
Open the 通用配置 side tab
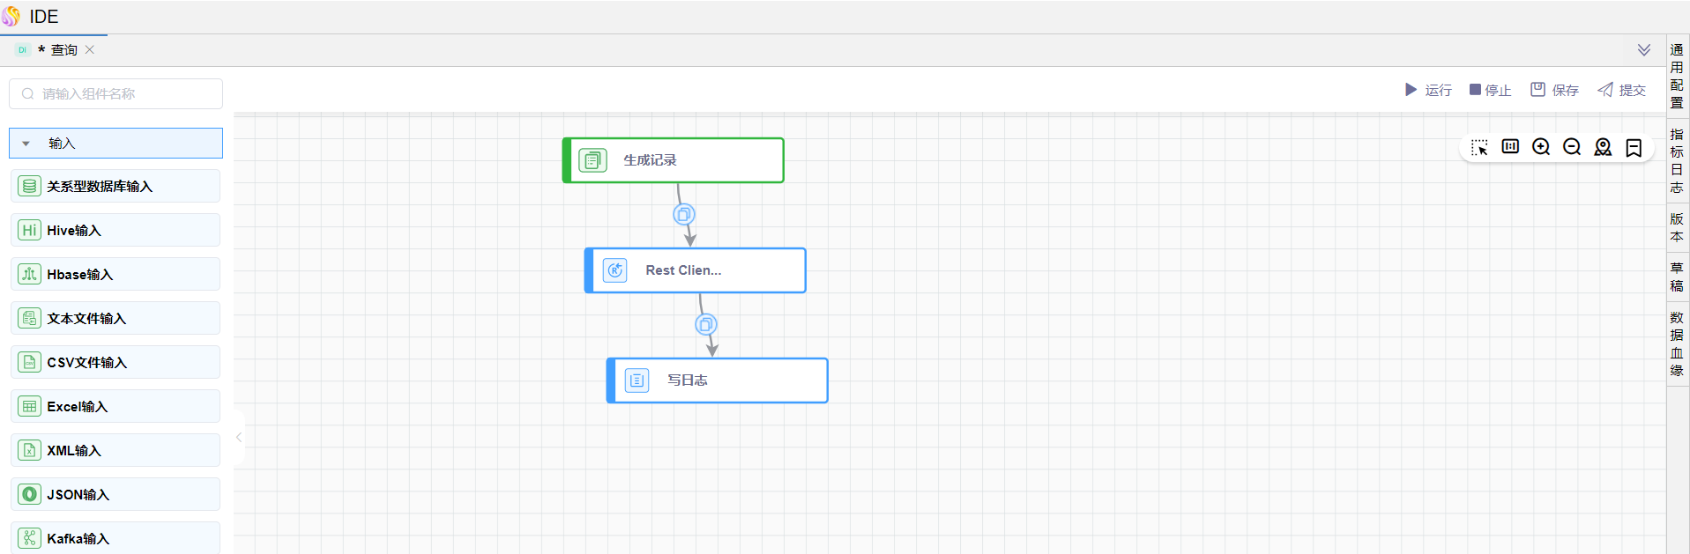[1676, 76]
